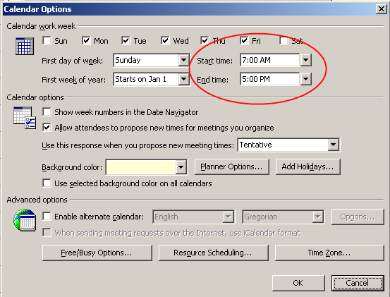Click the calendar options checklist icon
The image size is (390, 297).
tap(25, 118)
